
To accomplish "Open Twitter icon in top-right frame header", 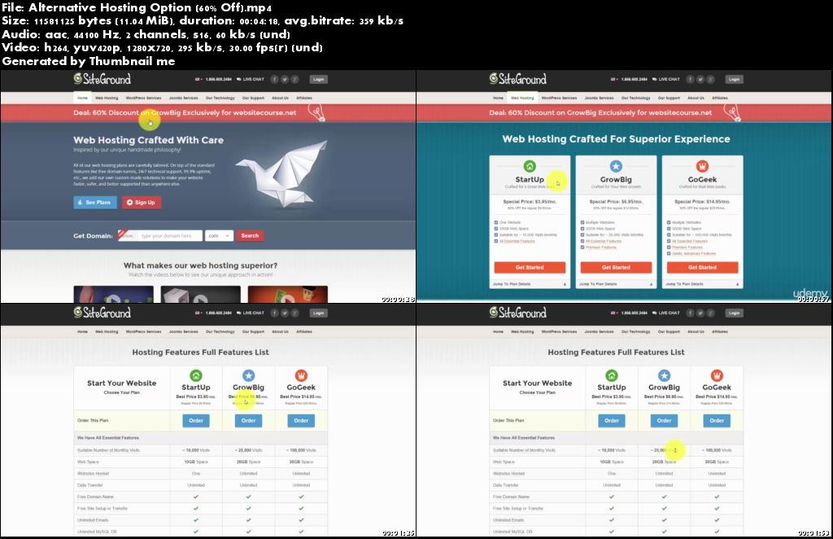I will [x=700, y=79].
